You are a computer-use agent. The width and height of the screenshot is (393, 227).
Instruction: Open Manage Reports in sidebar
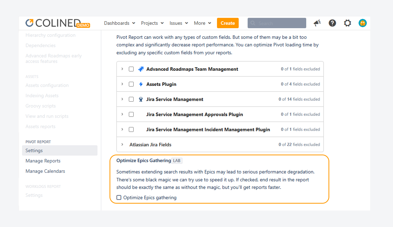(x=43, y=161)
